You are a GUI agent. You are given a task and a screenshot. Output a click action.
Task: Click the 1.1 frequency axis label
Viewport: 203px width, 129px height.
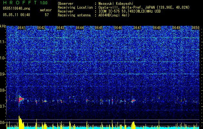[3, 42]
